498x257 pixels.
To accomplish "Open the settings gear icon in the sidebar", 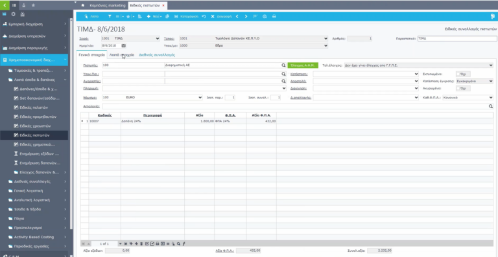I will point(13,14).
